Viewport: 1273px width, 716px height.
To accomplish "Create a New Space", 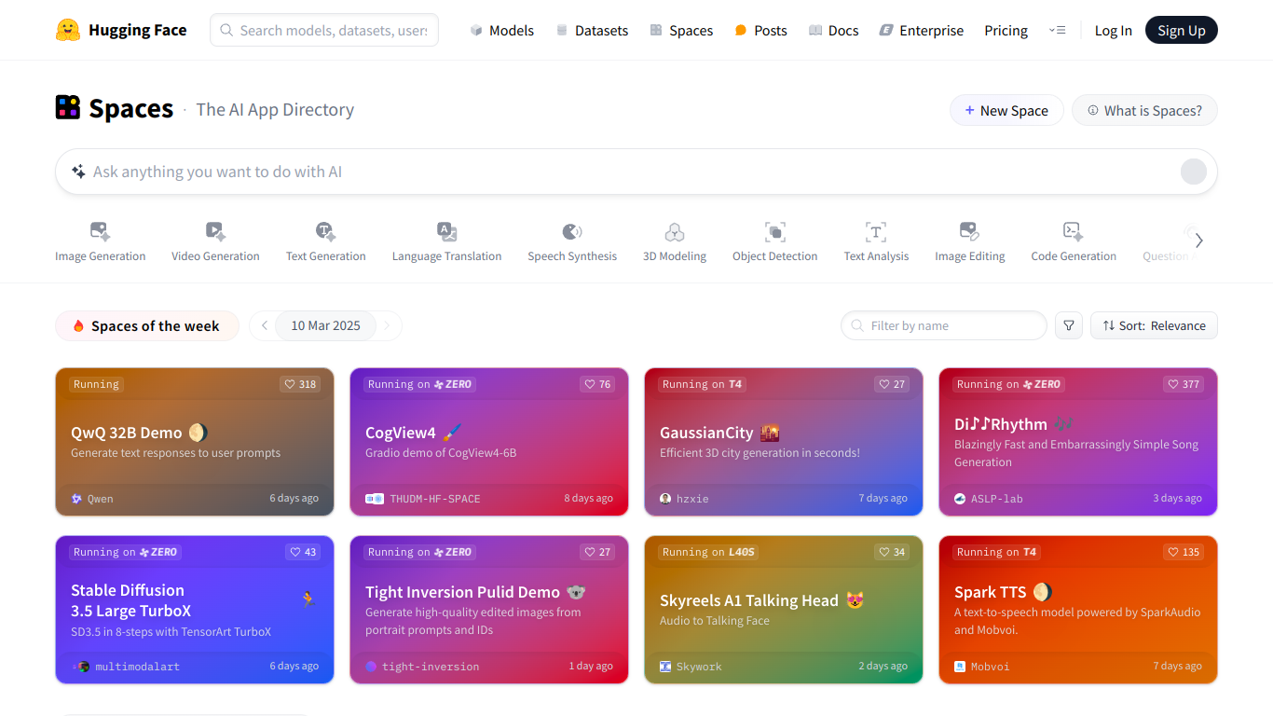I will tap(1006, 110).
